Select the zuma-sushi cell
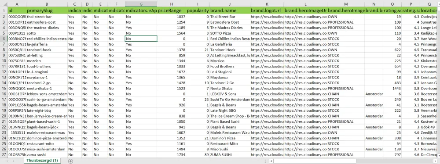Screen dimensions: 440x164 point(47,154)
